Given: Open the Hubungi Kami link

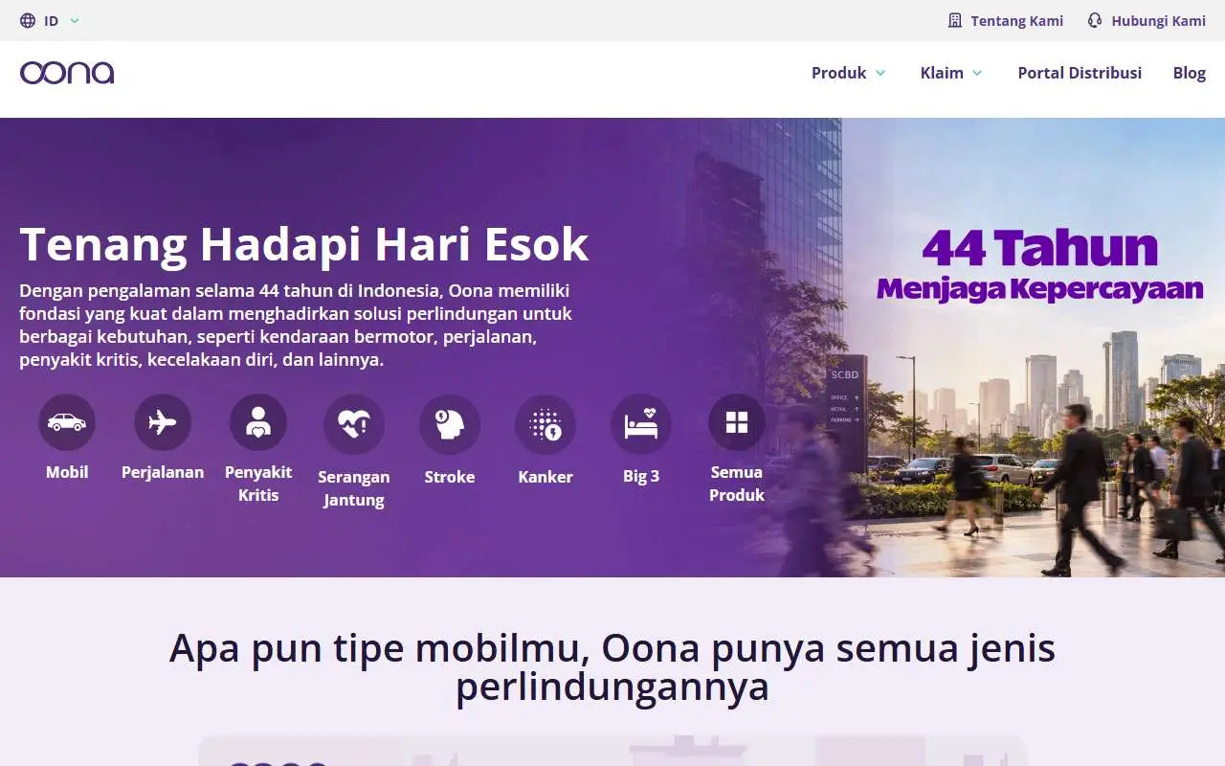Looking at the screenshot, I should [x=1158, y=20].
